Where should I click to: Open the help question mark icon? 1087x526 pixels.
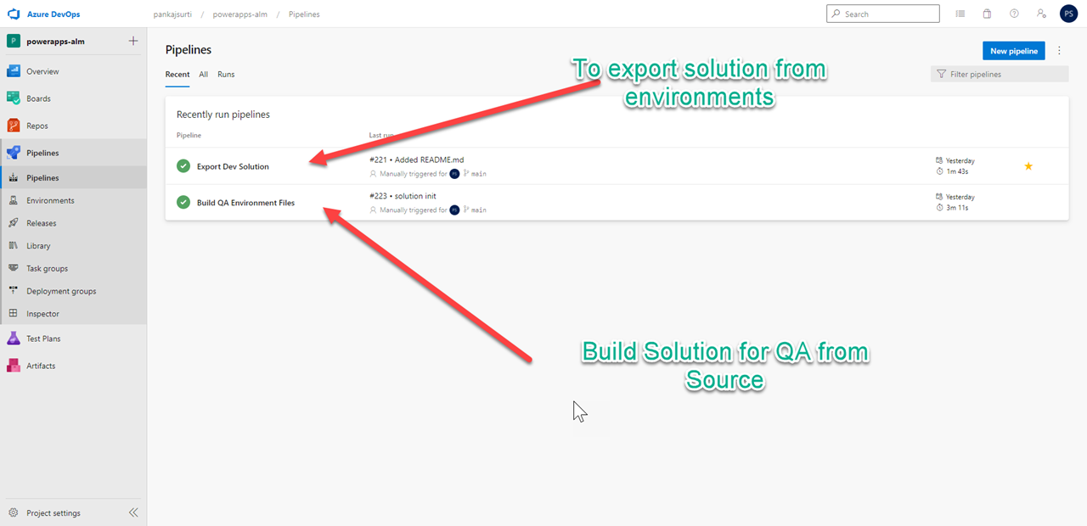point(1014,14)
